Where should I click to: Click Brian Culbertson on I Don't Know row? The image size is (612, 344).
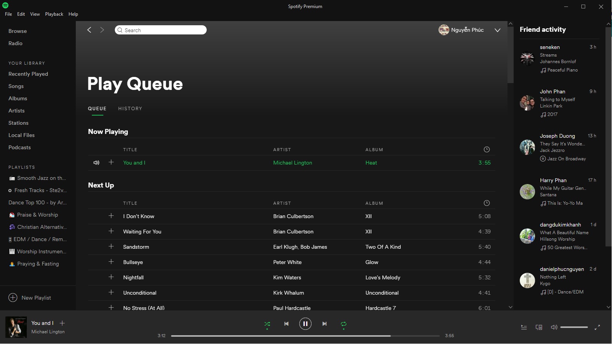(x=293, y=216)
